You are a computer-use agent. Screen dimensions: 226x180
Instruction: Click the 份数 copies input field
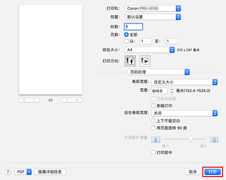133,27
